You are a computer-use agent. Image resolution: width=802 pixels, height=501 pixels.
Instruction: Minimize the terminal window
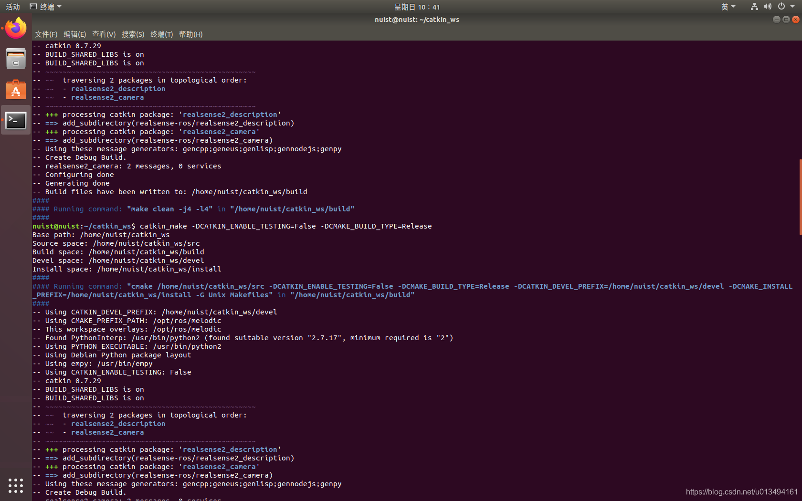pyautogui.click(x=776, y=20)
